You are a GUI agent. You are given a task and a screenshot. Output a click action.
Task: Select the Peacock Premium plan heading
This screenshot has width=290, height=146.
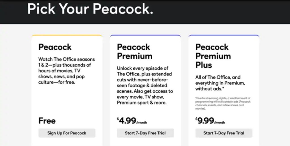click(135, 51)
